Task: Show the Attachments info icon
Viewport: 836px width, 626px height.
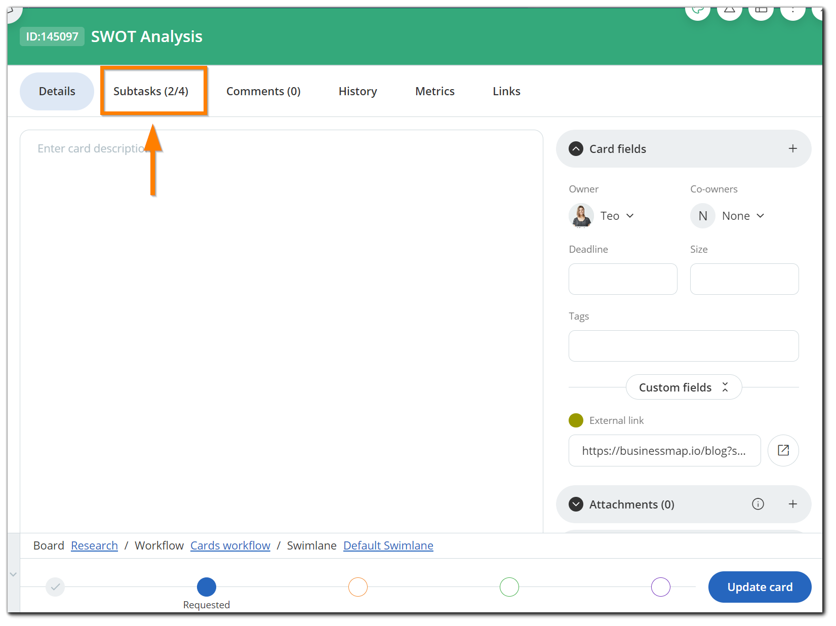Action: (x=758, y=504)
